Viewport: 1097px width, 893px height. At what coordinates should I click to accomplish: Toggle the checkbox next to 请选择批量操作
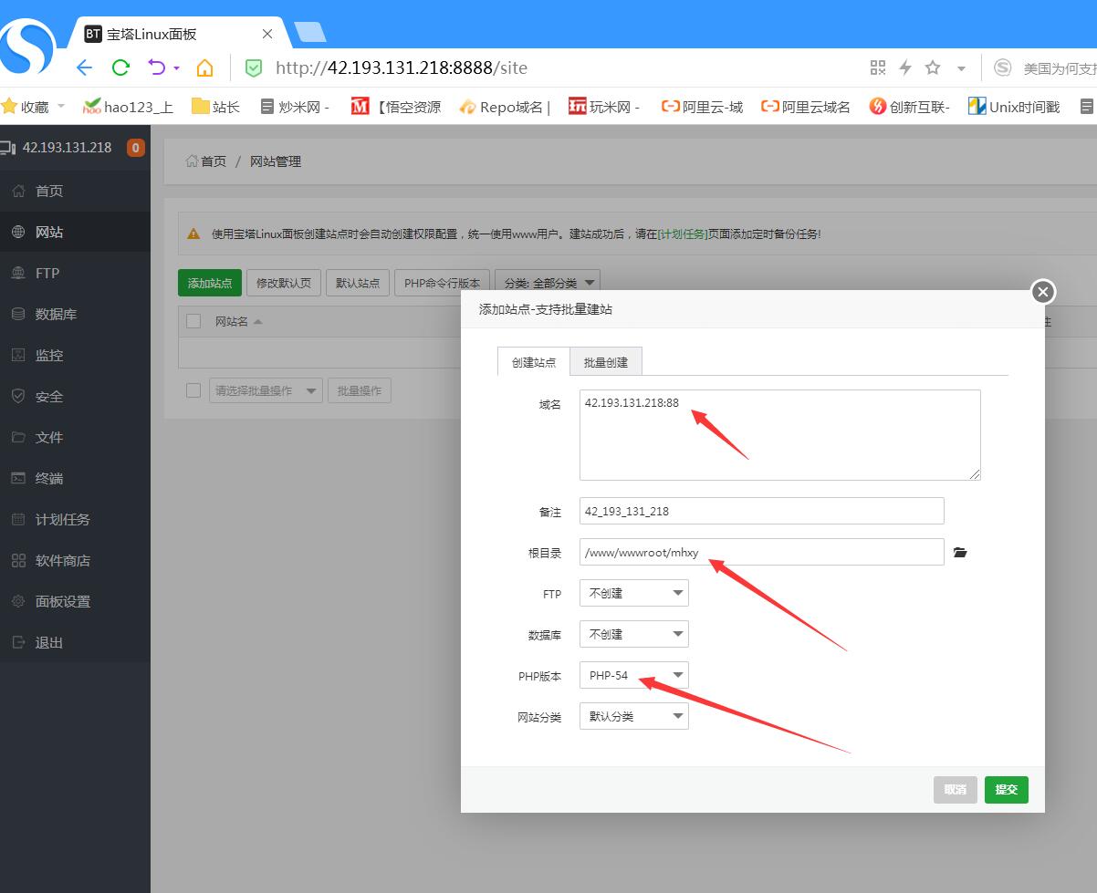coord(193,390)
